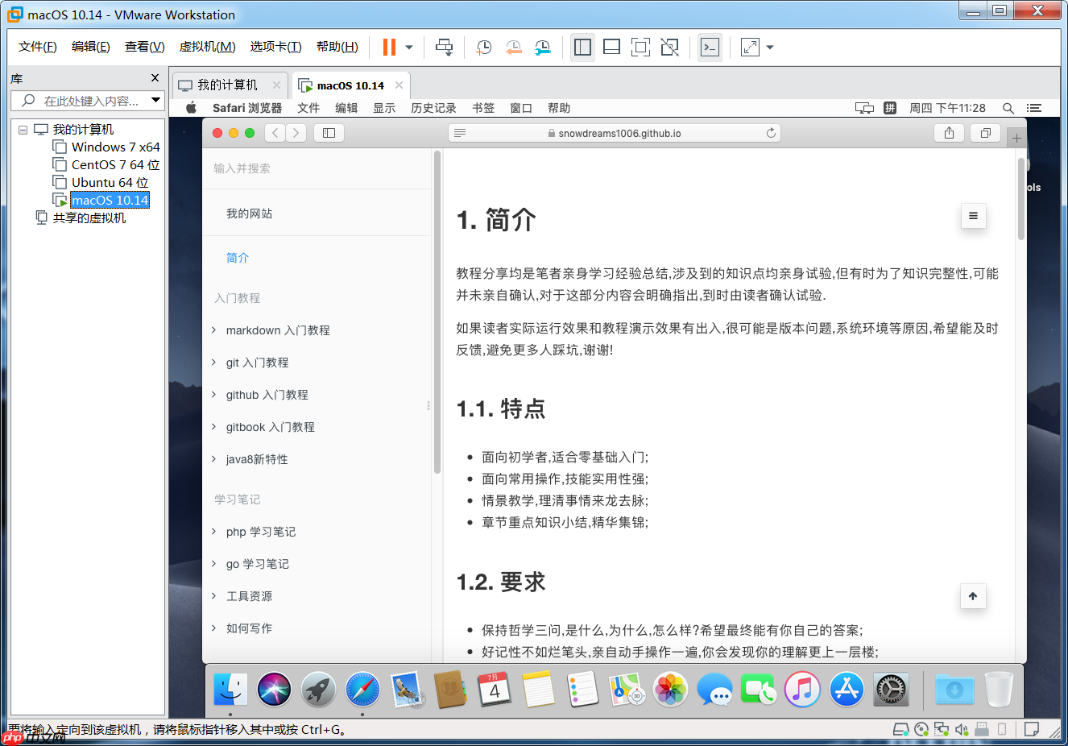Screen dimensions: 1068x746
Task: Click the virtual network adapter status icon
Action: pos(942,729)
